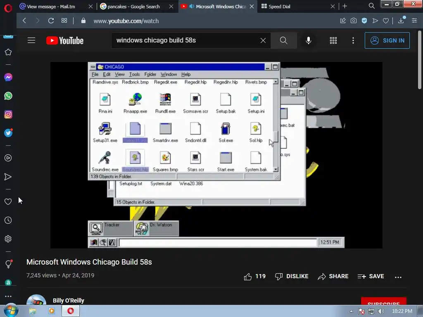Reload the current page

(51, 21)
